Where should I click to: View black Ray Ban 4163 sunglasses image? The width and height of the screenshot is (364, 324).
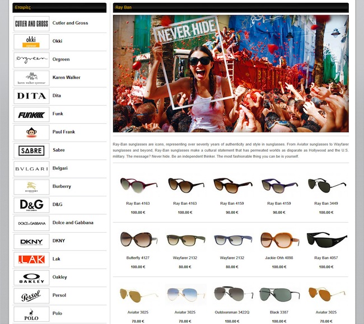tap(185, 185)
